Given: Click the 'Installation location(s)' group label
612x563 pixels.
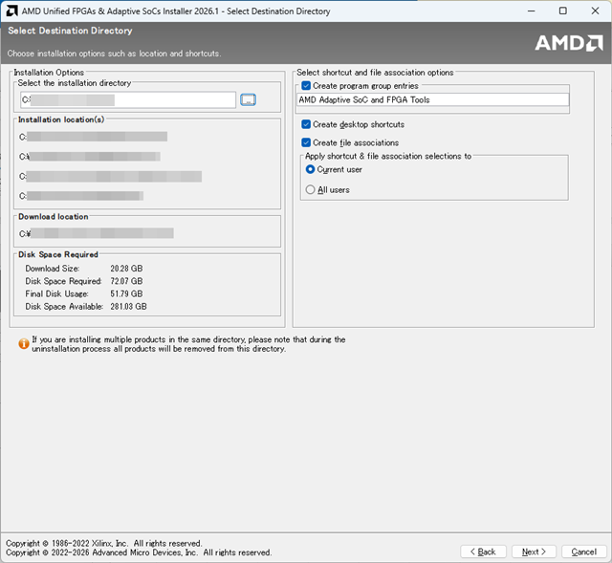Looking at the screenshot, I should pos(61,119).
